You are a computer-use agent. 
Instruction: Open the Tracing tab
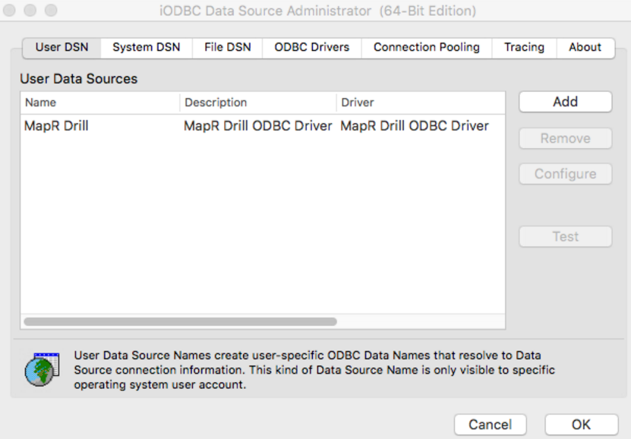[x=524, y=47]
